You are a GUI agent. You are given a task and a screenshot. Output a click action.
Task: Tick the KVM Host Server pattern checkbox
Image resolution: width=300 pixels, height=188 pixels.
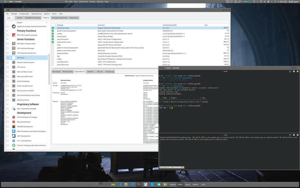point(7,100)
